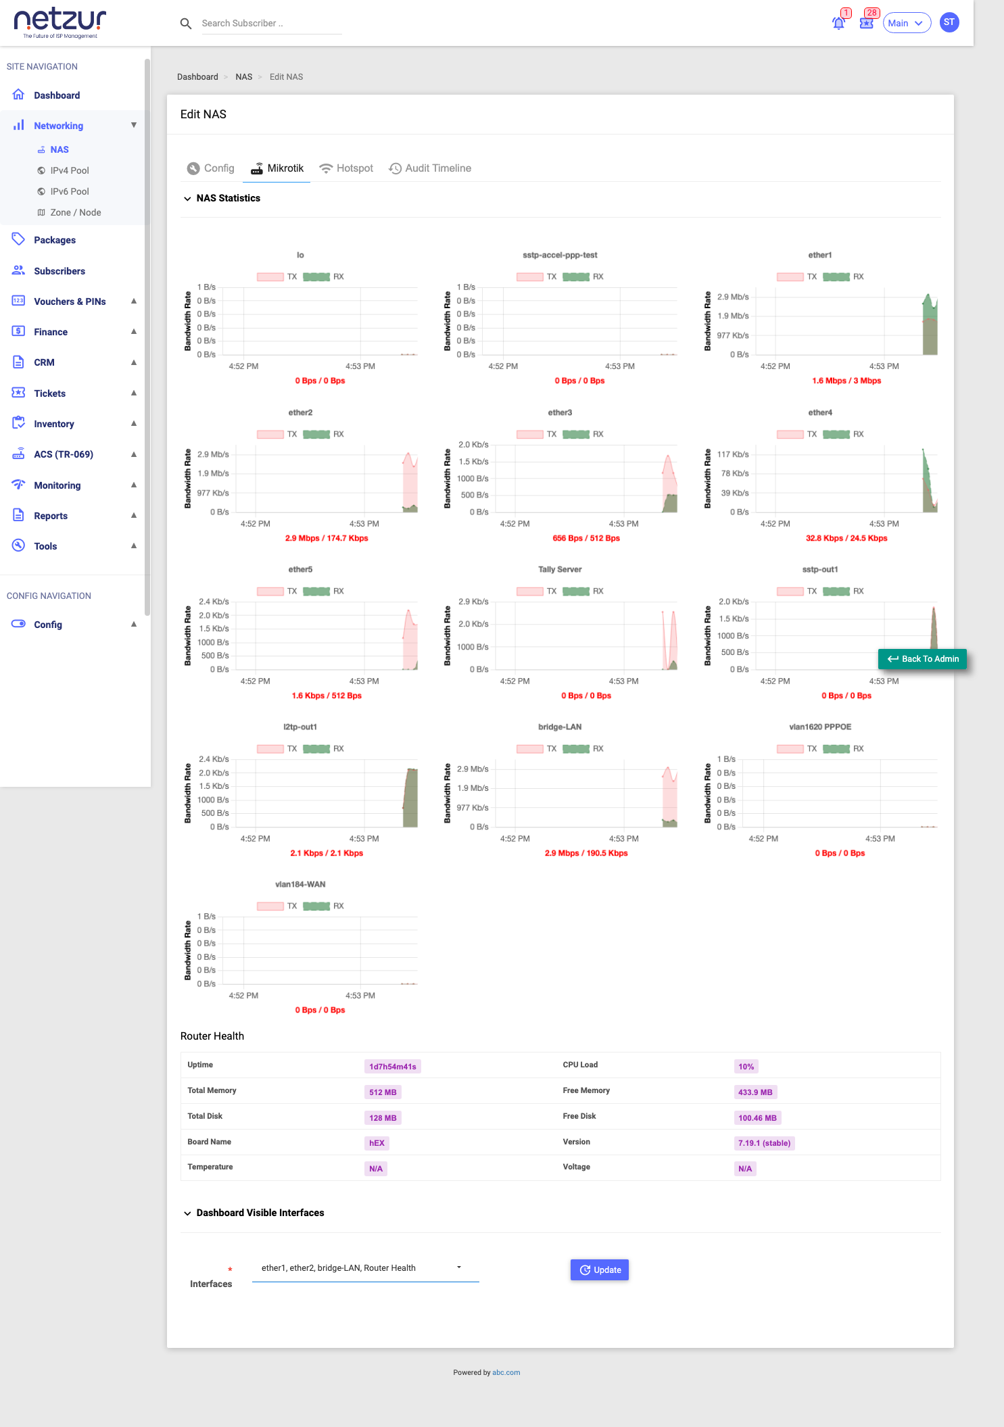Click the ACS (TR-069) router icon
This screenshot has width=1004, height=1427.
tap(19, 454)
